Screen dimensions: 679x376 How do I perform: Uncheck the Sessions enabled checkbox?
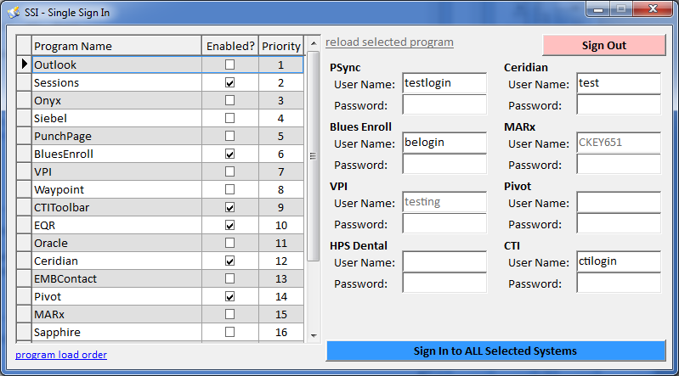pyautogui.click(x=230, y=82)
